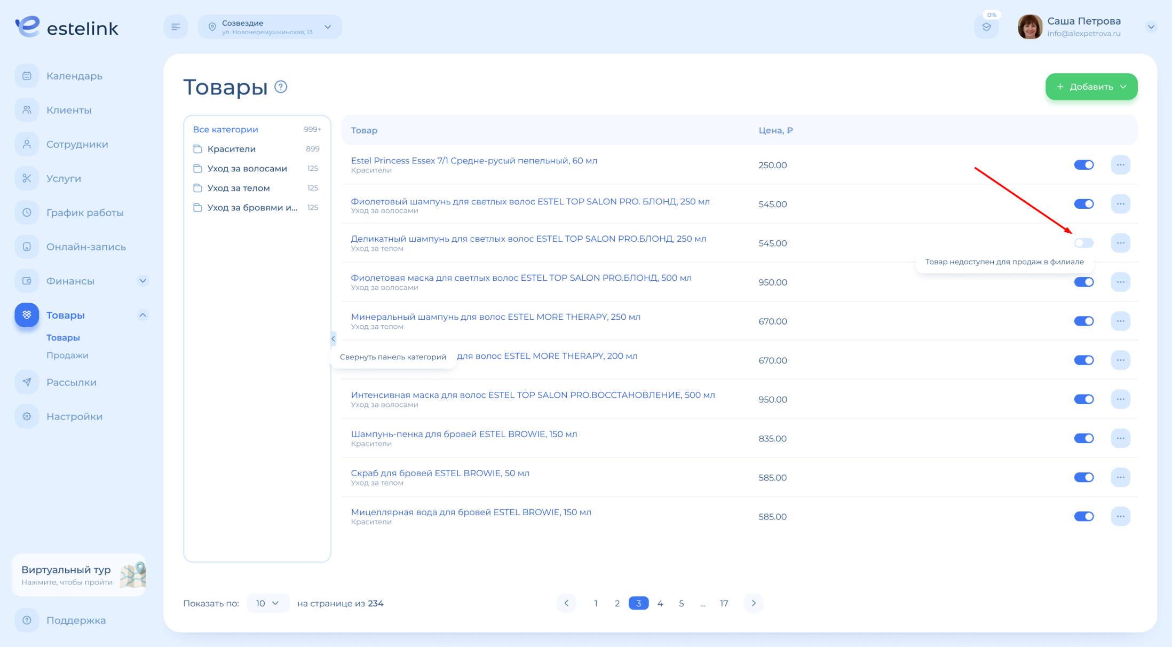Open actions menu for Мицеллярная вода row

coord(1120,516)
